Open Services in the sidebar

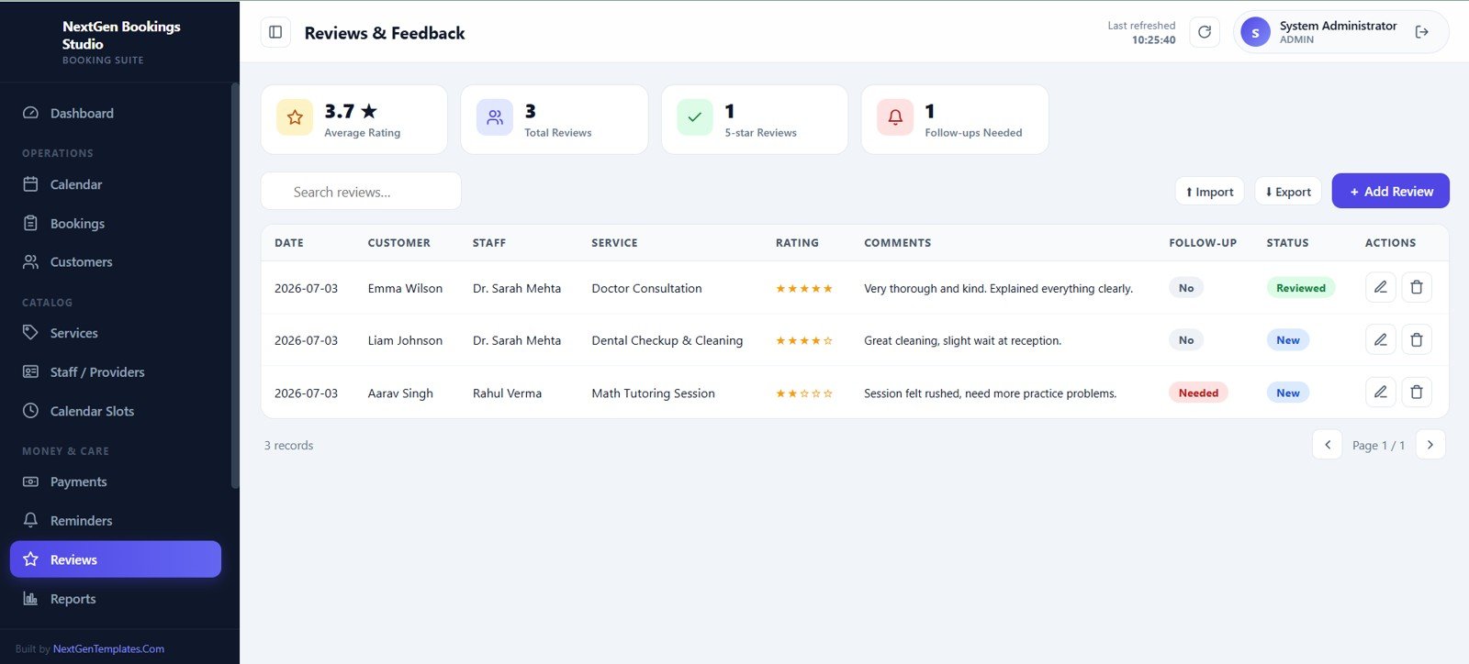point(116,333)
